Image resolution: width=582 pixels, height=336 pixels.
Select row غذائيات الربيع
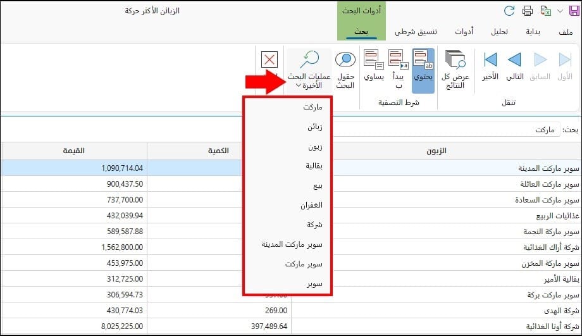pyautogui.click(x=557, y=216)
